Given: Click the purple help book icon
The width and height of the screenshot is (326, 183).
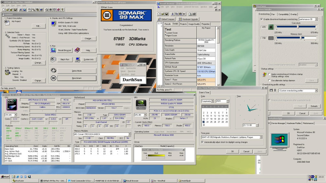Looking at the screenshot, I should pyautogui.click(x=77, y=50).
